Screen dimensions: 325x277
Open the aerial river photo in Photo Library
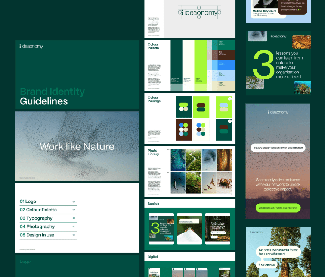[193, 160]
